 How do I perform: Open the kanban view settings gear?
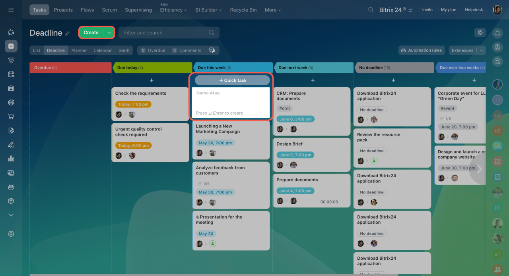pyautogui.click(x=480, y=33)
